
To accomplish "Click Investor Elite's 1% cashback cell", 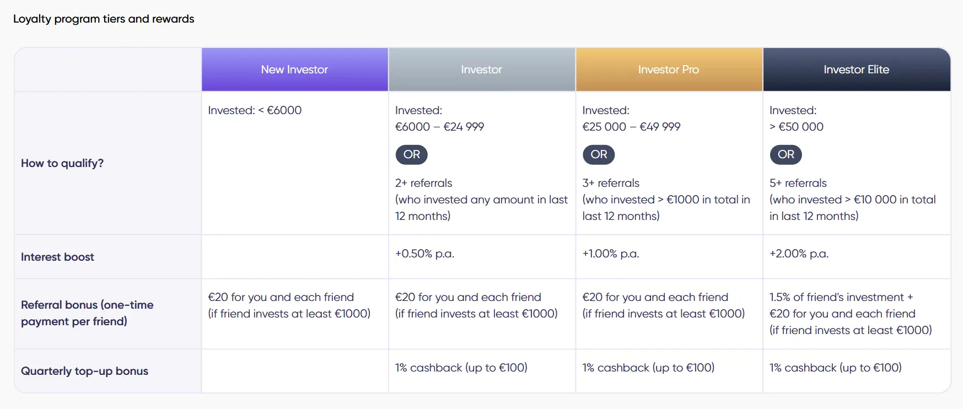I will click(x=835, y=368).
